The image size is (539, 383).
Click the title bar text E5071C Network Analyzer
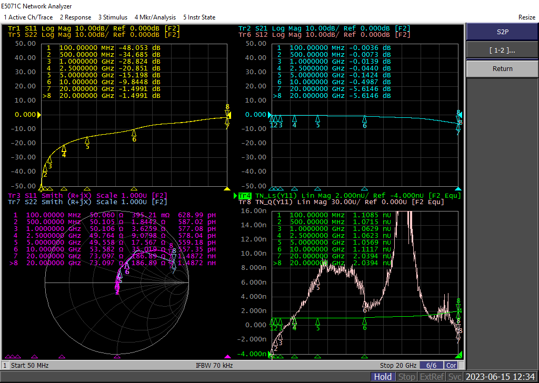36,6
